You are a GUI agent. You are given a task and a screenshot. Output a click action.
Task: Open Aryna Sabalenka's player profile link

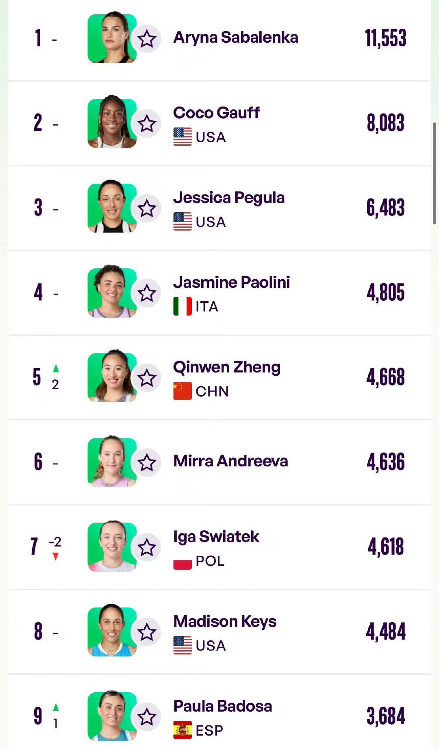point(236,38)
